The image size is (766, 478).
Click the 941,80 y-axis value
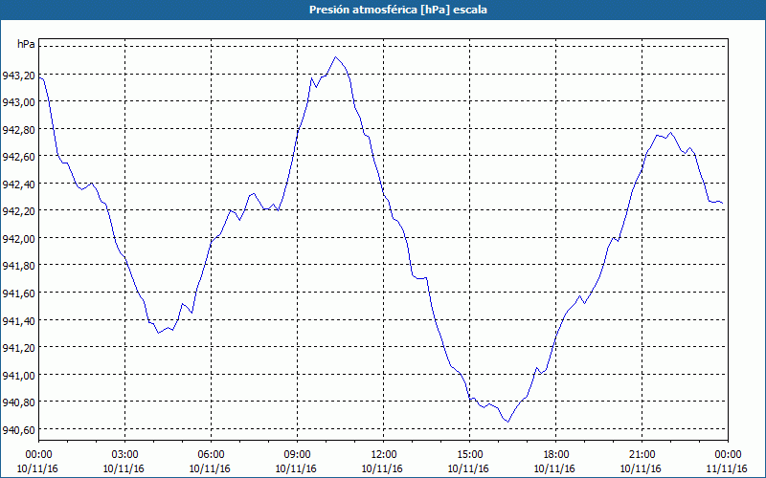click(18, 267)
